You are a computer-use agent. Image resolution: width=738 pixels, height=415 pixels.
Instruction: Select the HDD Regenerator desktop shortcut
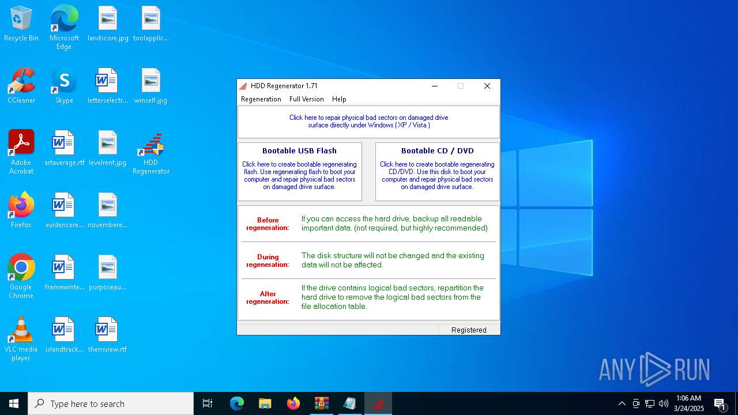pos(151,153)
